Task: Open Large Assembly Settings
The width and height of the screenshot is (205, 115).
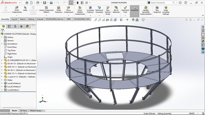Action: pyautogui.click(x=166, y=11)
